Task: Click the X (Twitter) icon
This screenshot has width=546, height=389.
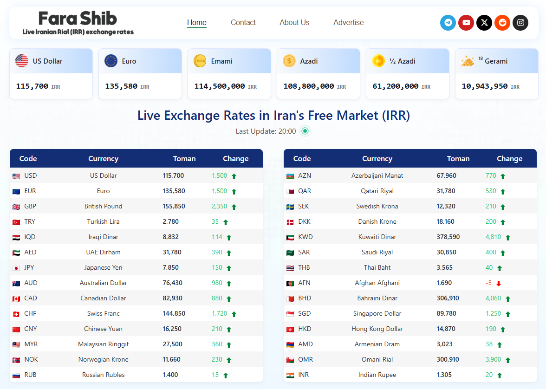Action: (x=484, y=23)
